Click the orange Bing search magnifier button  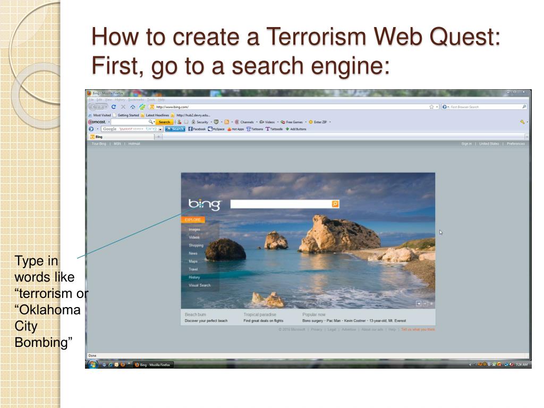click(x=335, y=204)
